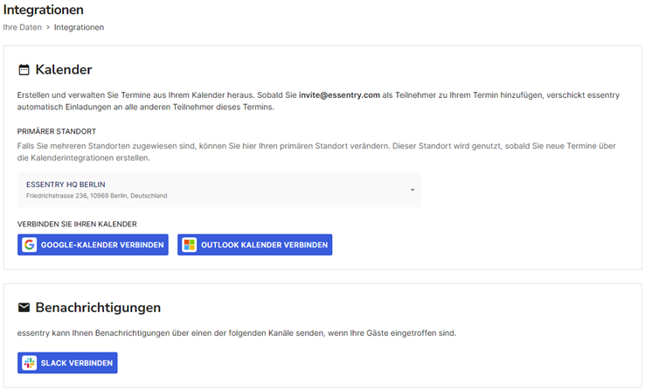This screenshot has height=390, width=645.
Task: Connect Outlook via Outlook Kalender verbinden
Action: [254, 245]
